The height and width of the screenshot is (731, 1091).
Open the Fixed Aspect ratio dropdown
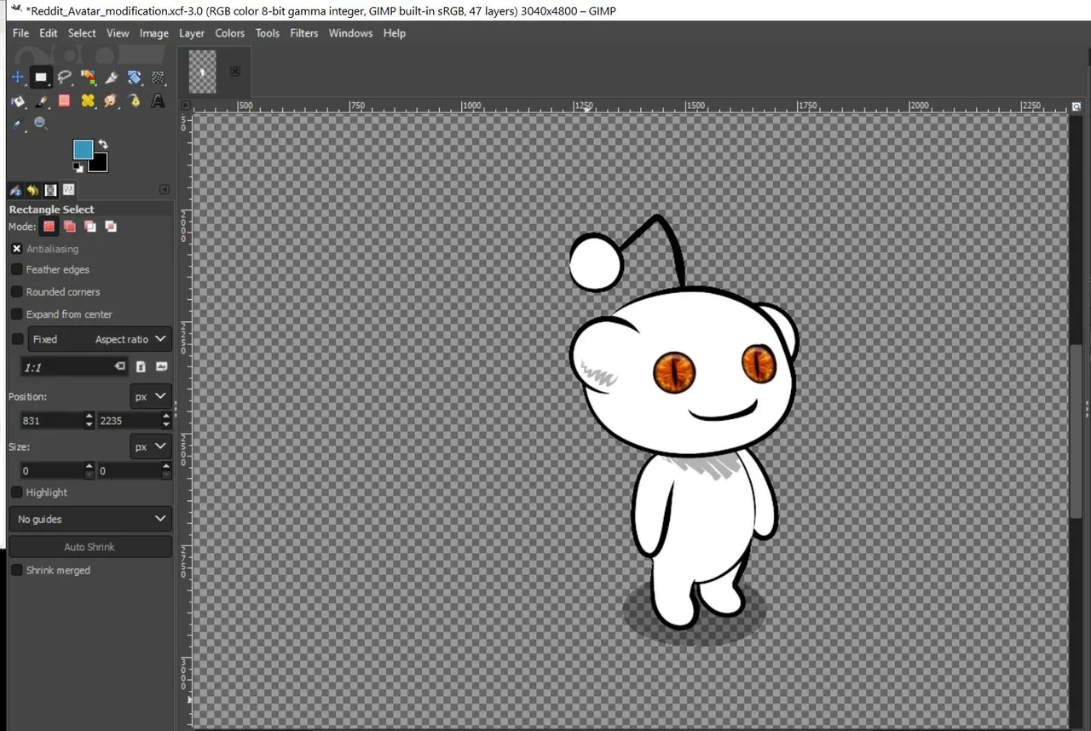point(100,339)
